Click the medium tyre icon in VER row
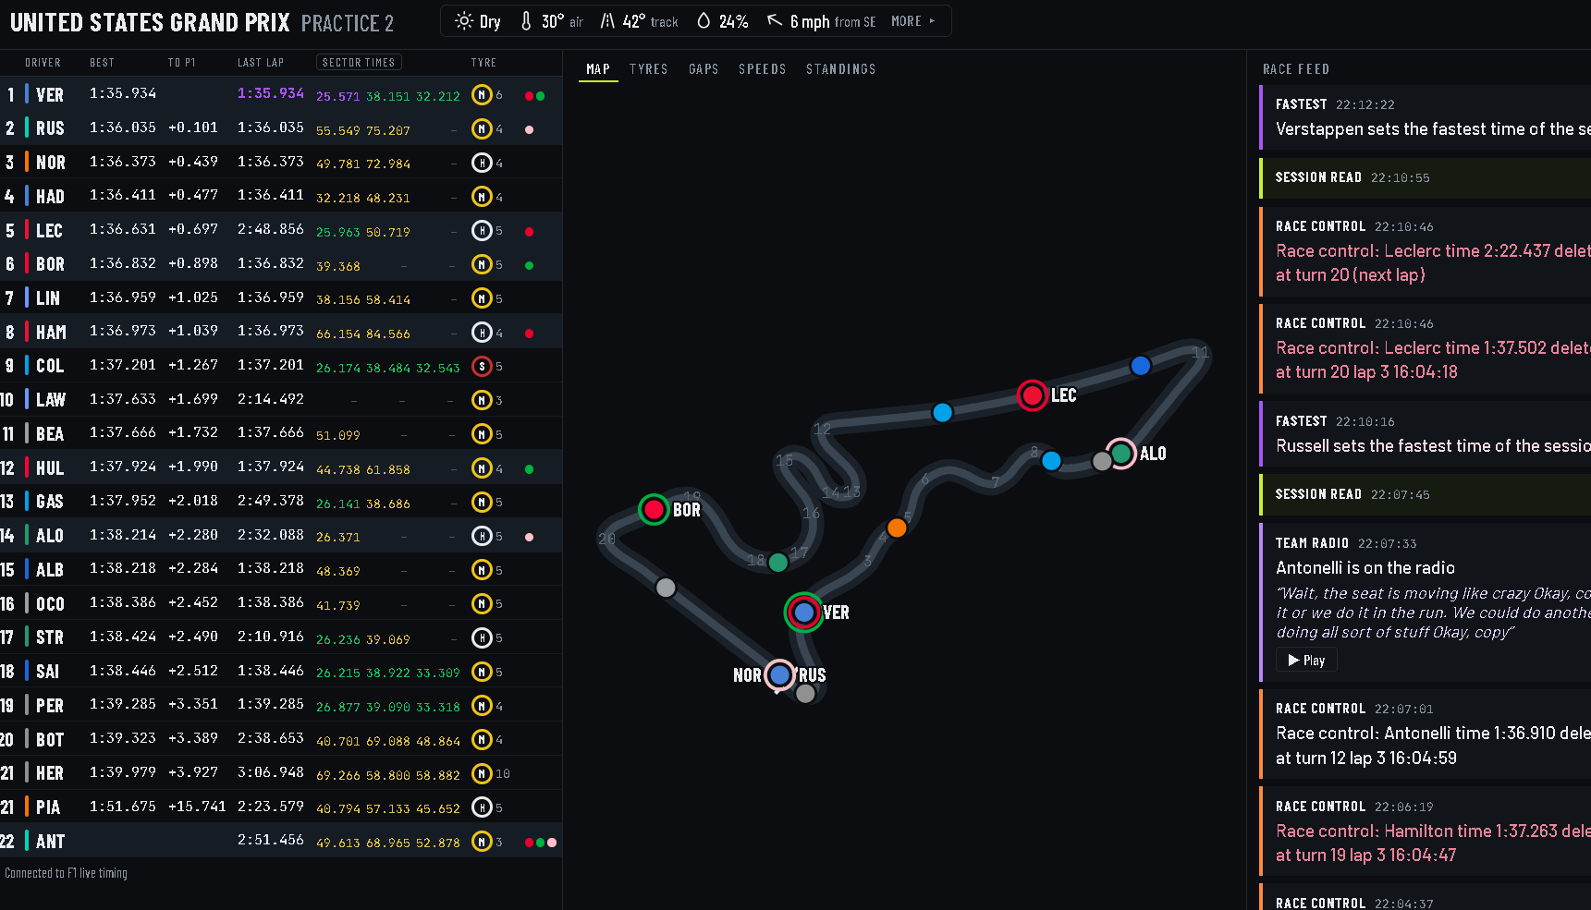1591x910 pixels. tap(482, 95)
